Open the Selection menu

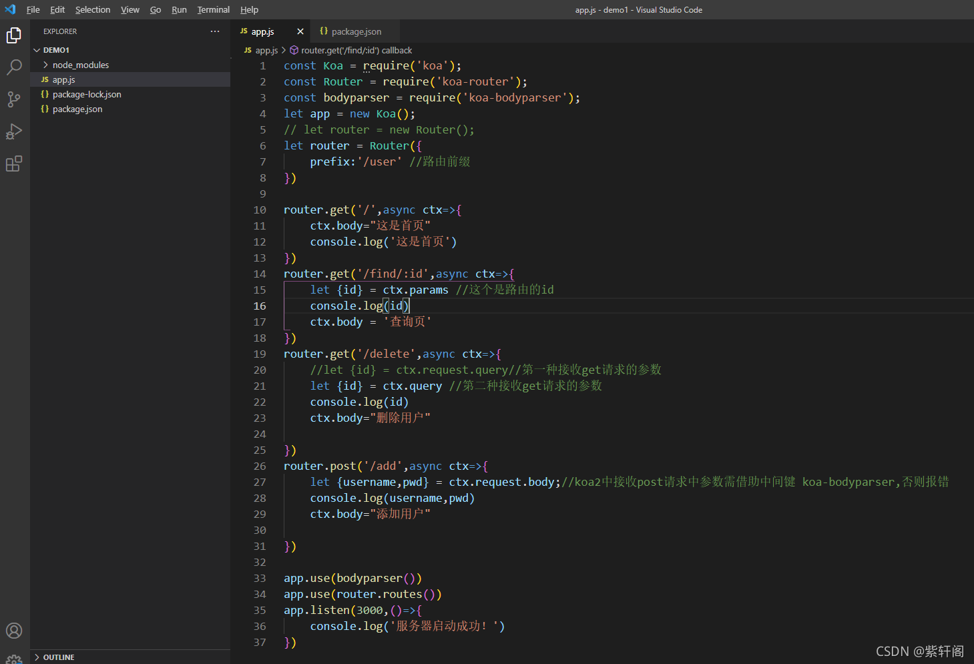[x=93, y=9]
